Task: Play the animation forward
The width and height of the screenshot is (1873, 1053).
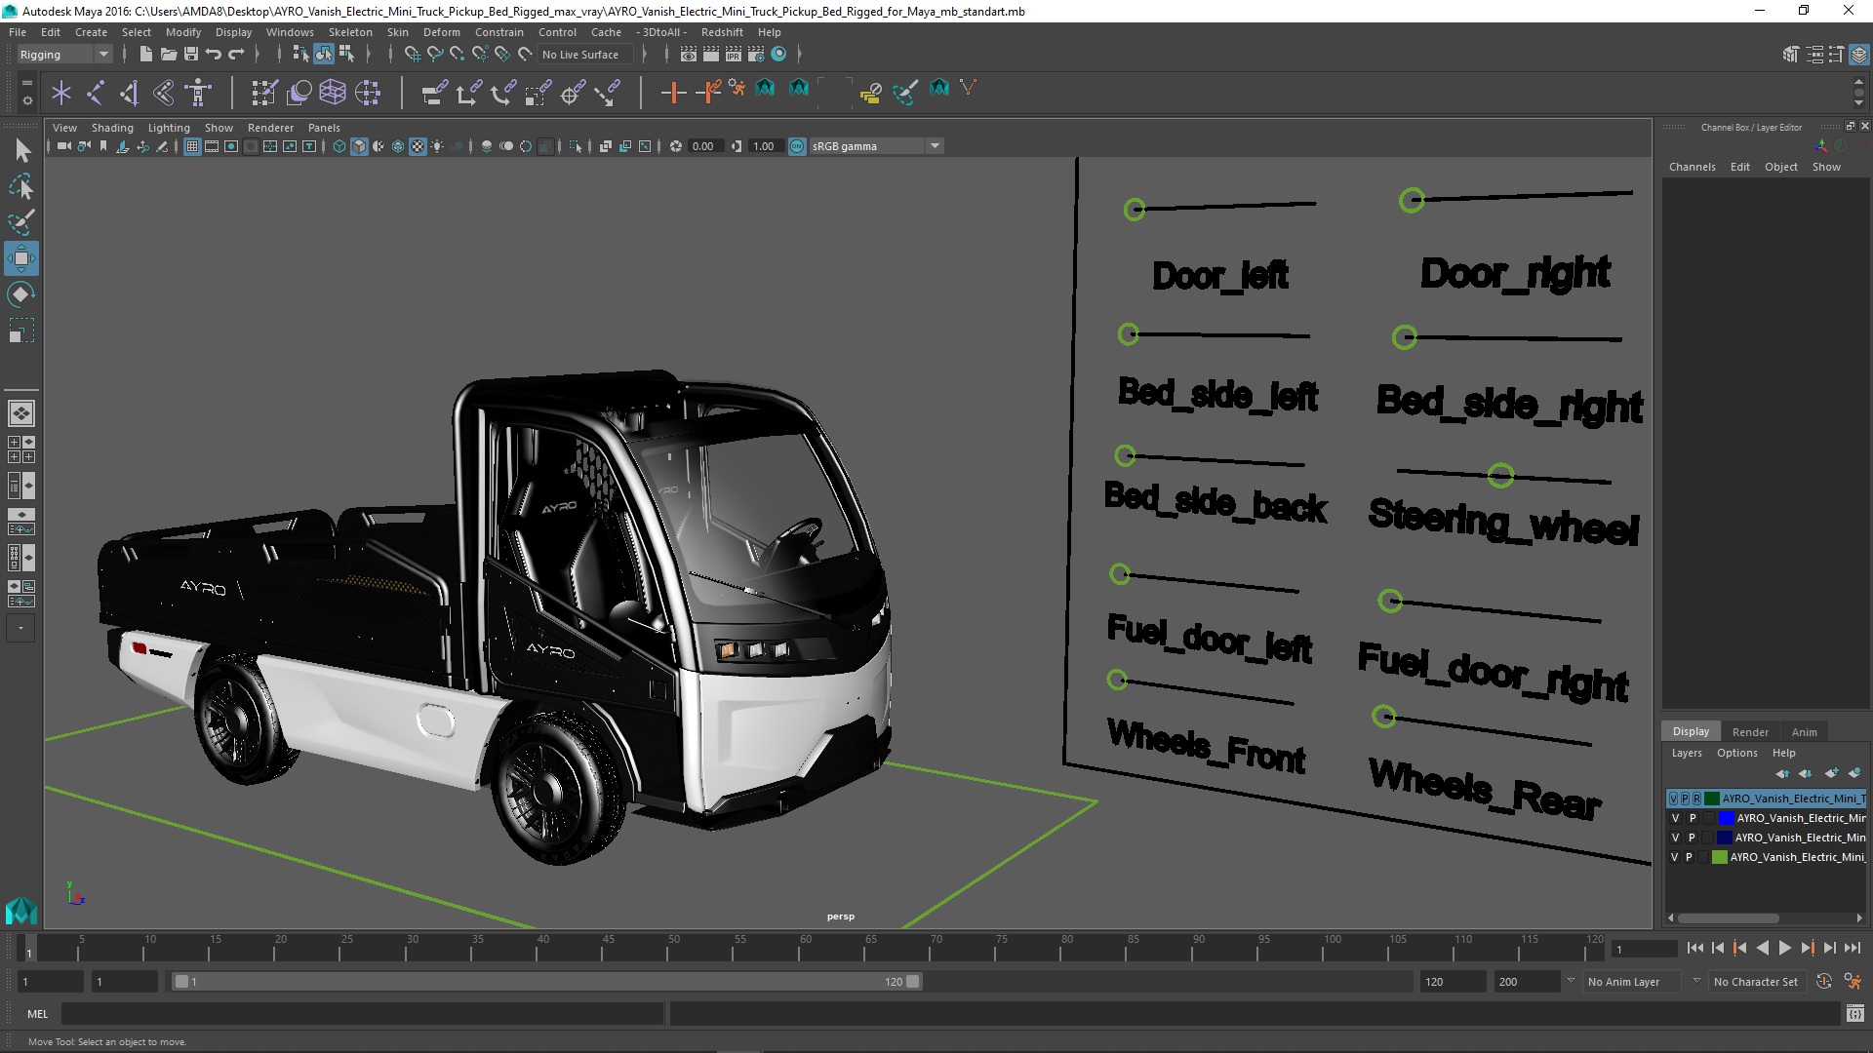Action: 1784,948
